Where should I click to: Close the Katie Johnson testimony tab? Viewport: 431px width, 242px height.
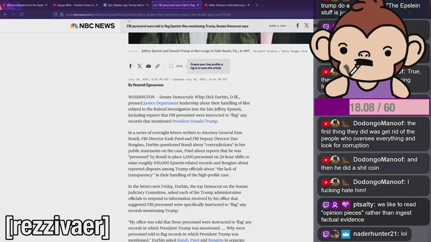[x=248, y=5]
